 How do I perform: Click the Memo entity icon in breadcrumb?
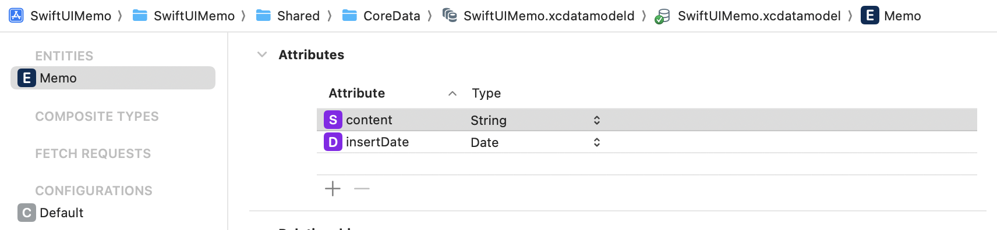[x=870, y=16]
